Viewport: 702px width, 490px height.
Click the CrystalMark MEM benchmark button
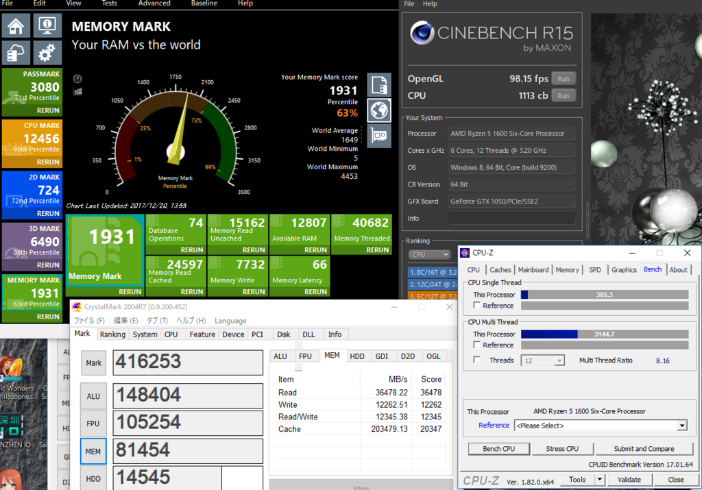point(93,452)
